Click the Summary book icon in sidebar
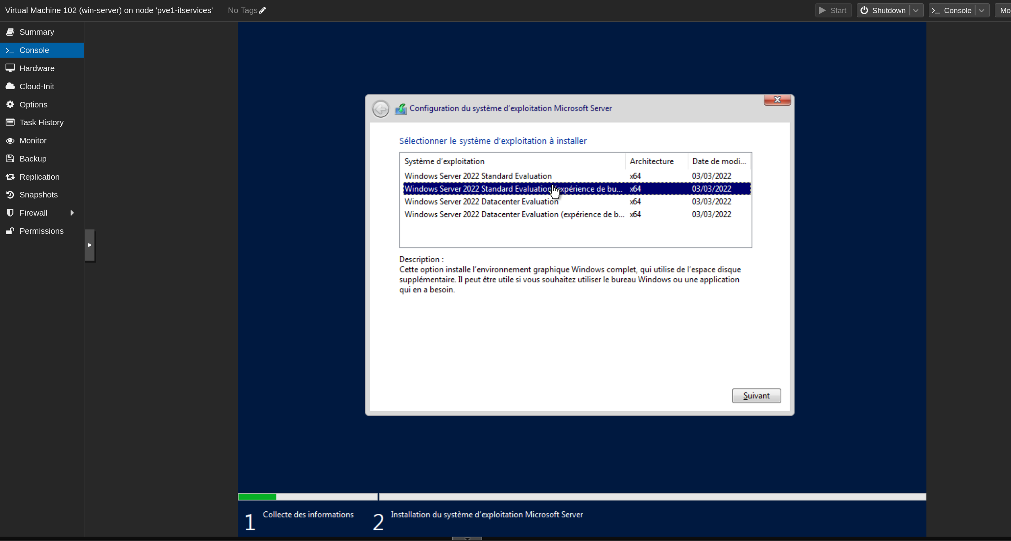The height and width of the screenshot is (541, 1011). click(10, 32)
